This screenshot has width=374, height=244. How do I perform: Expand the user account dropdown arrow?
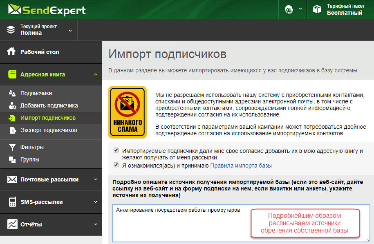[300, 9]
